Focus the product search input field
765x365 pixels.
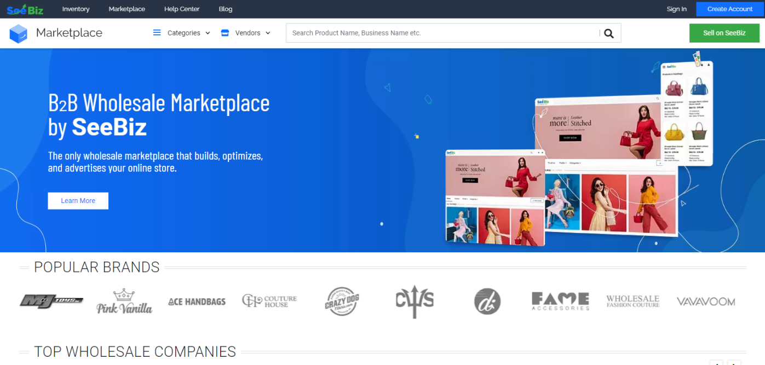coord(442,33)
